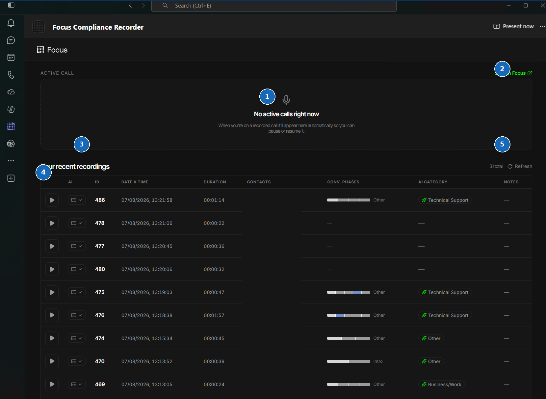Viewport: 546px width, 399px height.
Task: Click the add apps plus icon
Action: 11,178
